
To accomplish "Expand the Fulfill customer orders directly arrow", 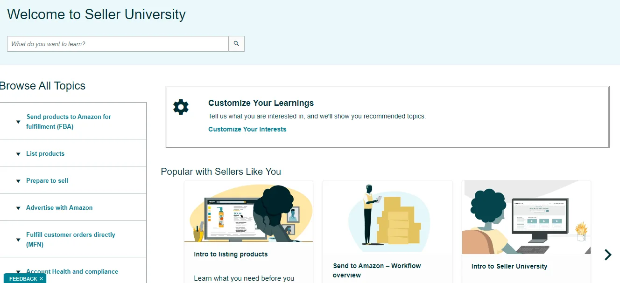I will click(18, 240).
